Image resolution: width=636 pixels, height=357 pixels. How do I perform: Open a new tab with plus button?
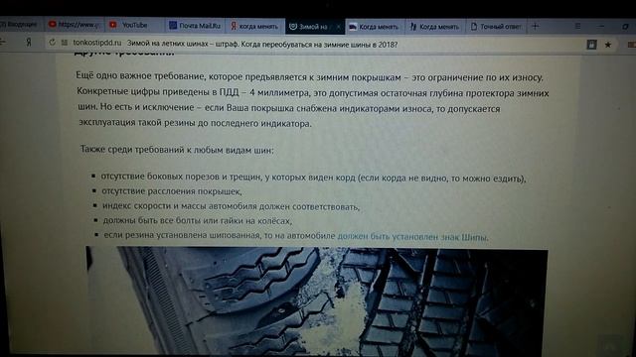[536, 27]
